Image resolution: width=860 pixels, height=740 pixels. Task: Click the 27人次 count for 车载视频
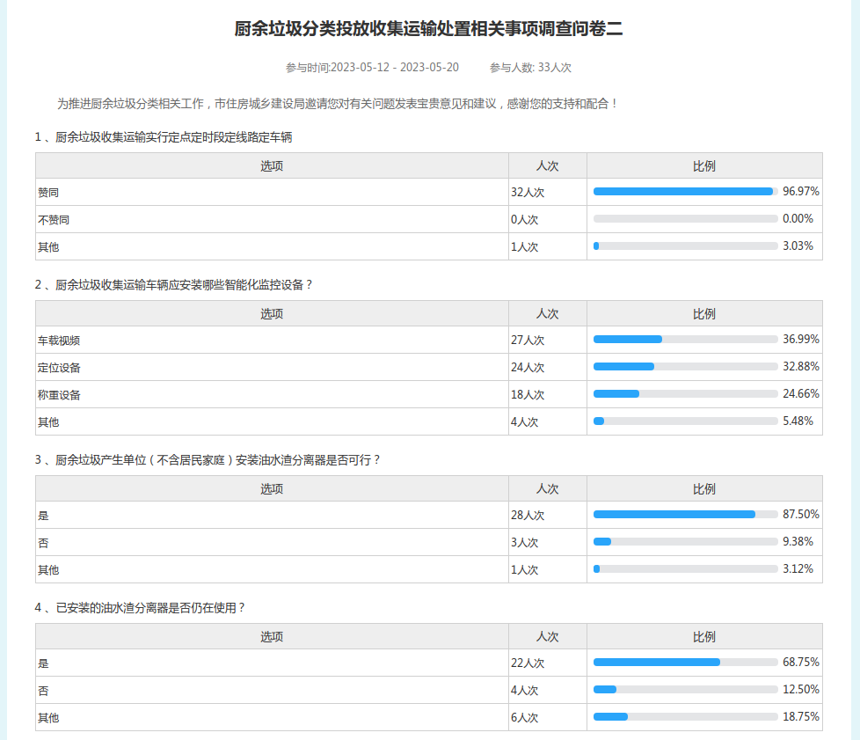[x=527, y=341]
